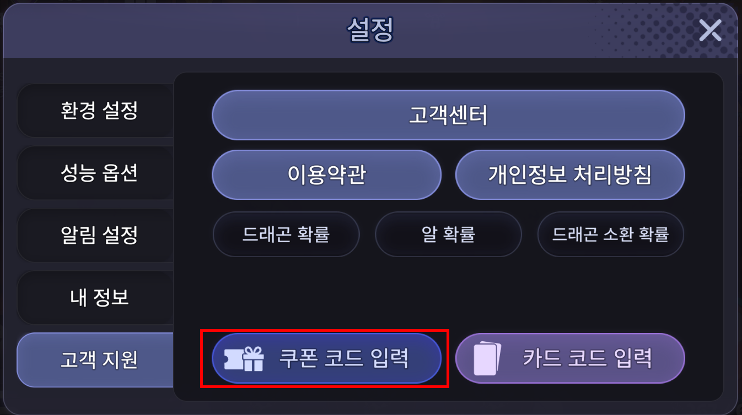Tap the 알 확률 button
The height and width of the screenshot is (415, 742).
coord(448,234)
